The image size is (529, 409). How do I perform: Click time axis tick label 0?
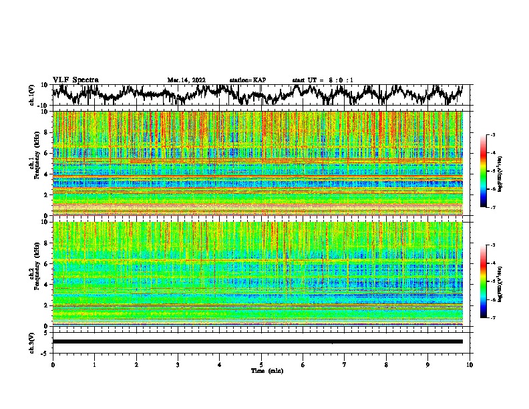point(53,365)
